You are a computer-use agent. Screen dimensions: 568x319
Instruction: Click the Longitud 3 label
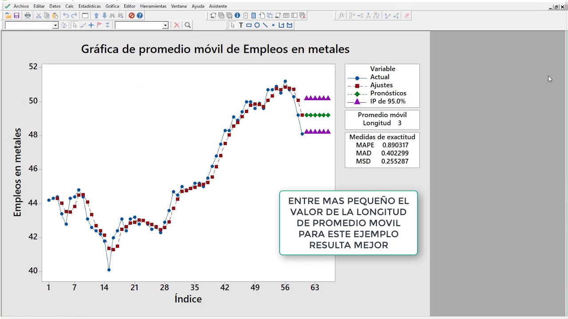click(x=382, y=123)
